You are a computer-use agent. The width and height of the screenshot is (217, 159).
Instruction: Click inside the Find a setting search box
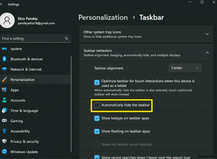(x=33, y=38)
